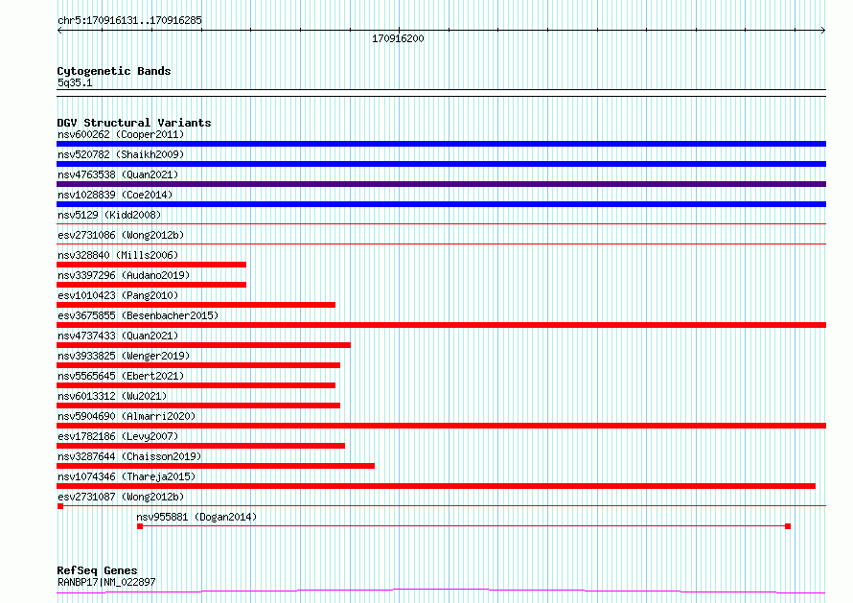The height and width of the screenshot is (603, 853).
Task: Click the Cytogenetic Bands track title
Action: [x=114, y=71]
